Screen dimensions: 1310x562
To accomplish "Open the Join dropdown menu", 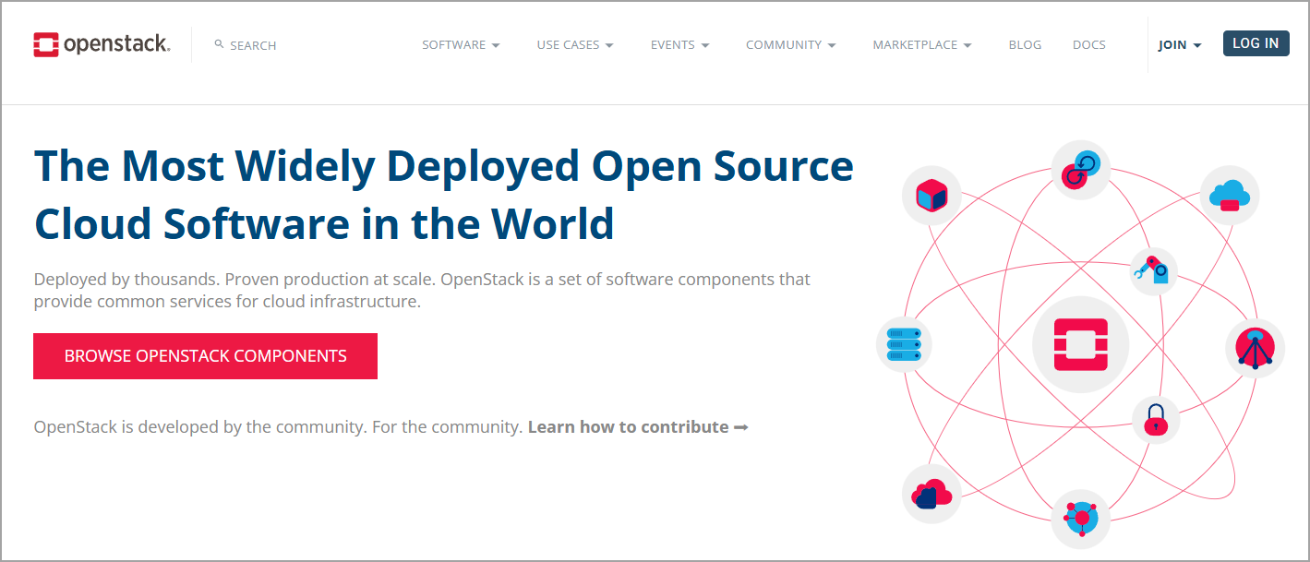I will point(1180,45).
